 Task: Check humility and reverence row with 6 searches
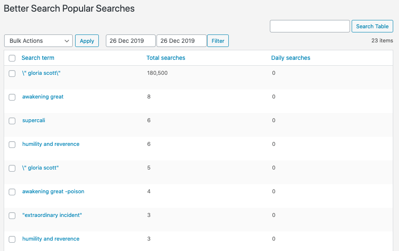(x=12, y=145)
